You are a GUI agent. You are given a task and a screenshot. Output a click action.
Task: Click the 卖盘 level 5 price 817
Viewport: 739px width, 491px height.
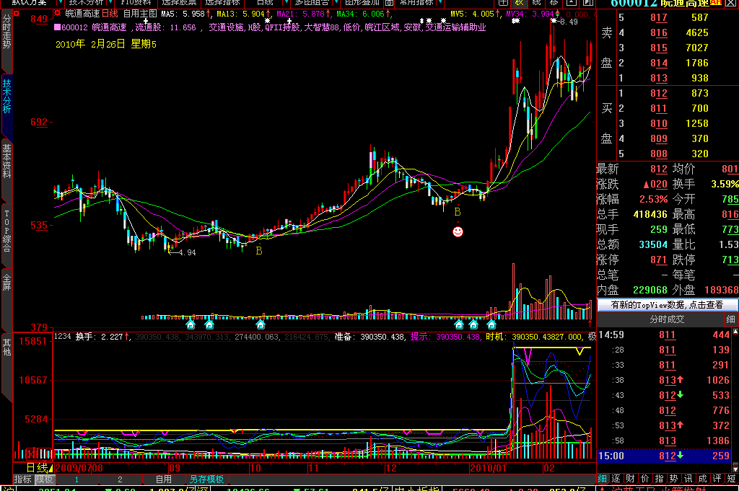(658, 18)
